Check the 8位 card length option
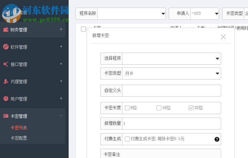 [x=127, y=108]
